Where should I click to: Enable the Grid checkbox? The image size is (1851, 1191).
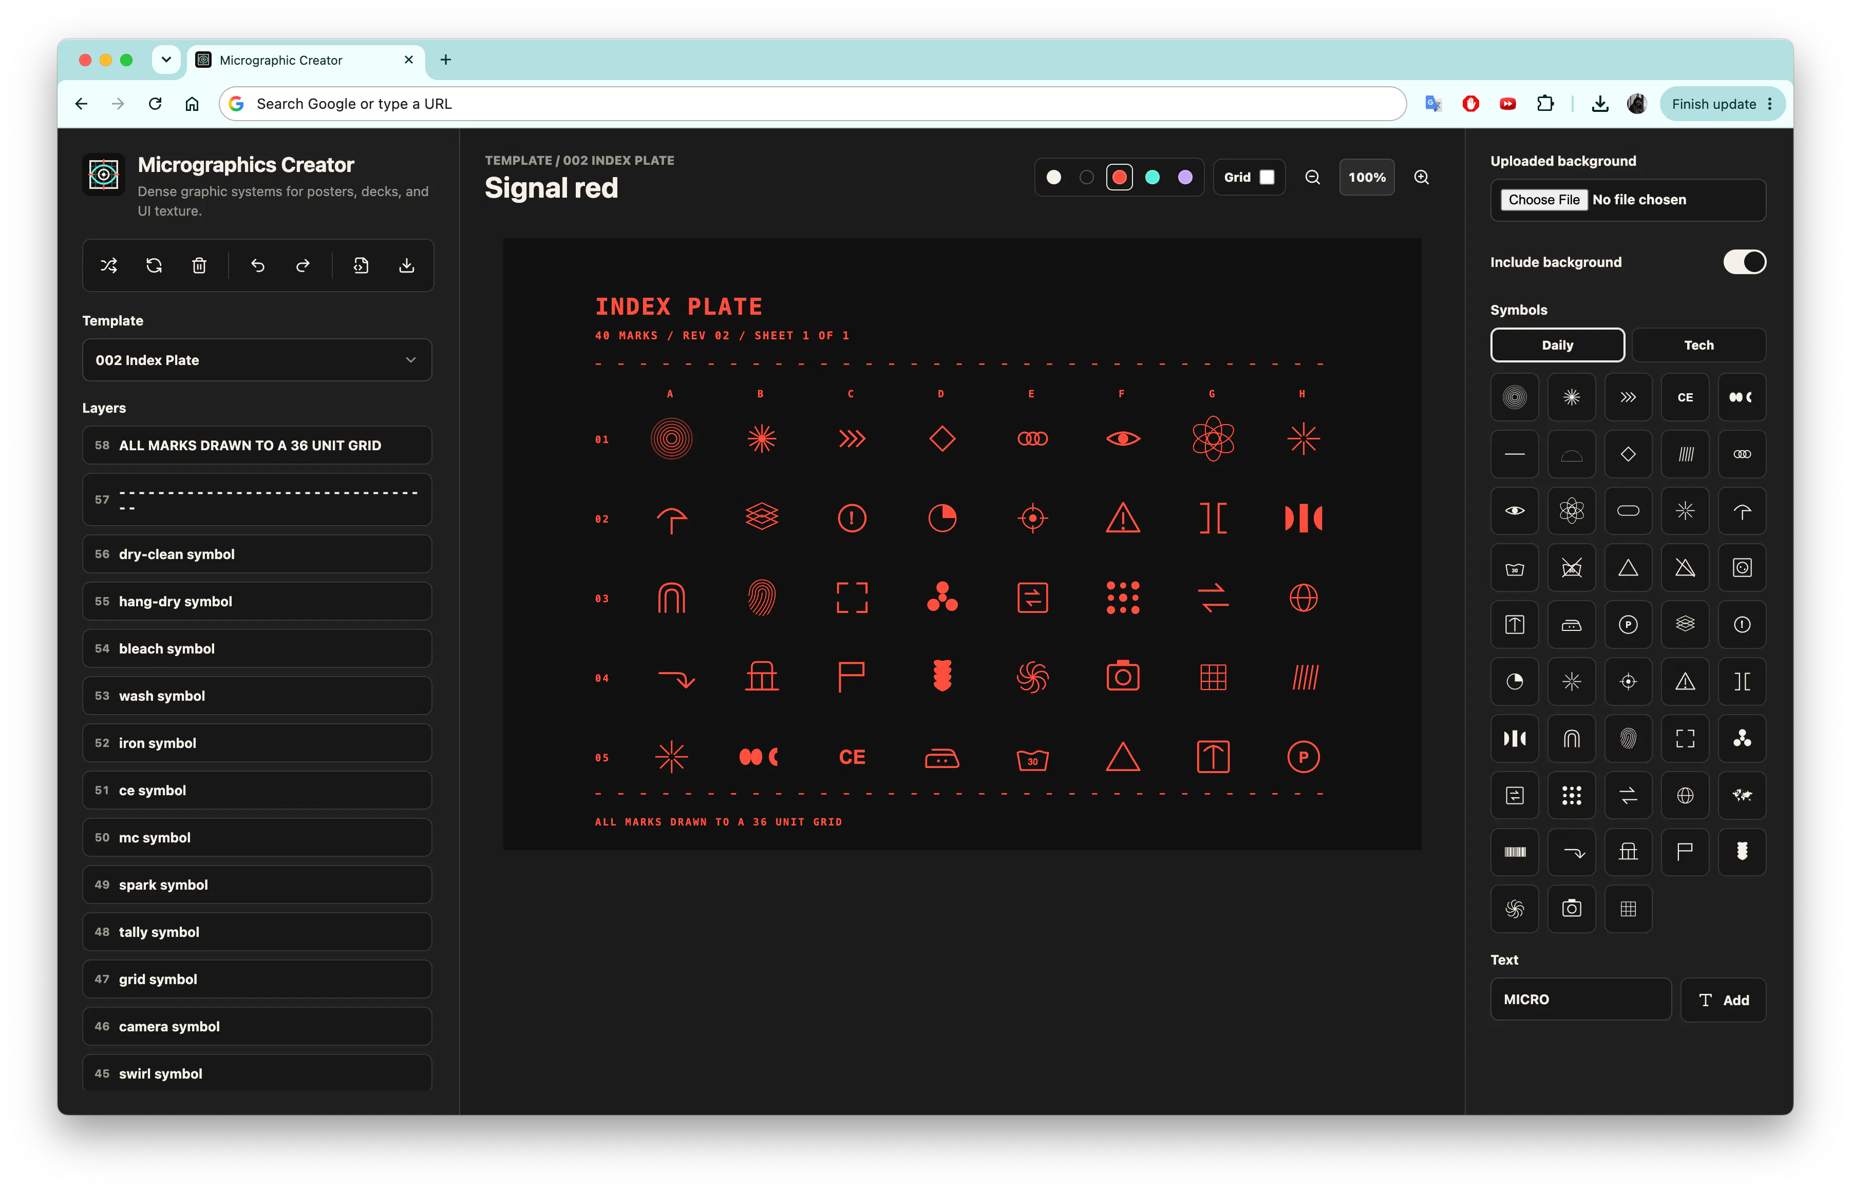(1267, 177)
